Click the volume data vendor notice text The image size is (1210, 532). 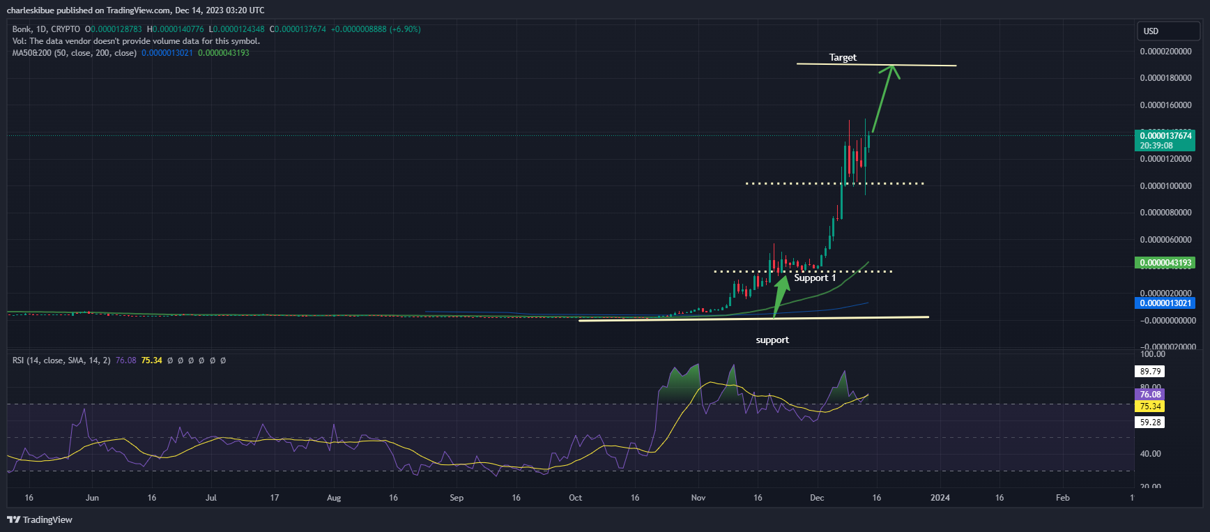[136, 41]
